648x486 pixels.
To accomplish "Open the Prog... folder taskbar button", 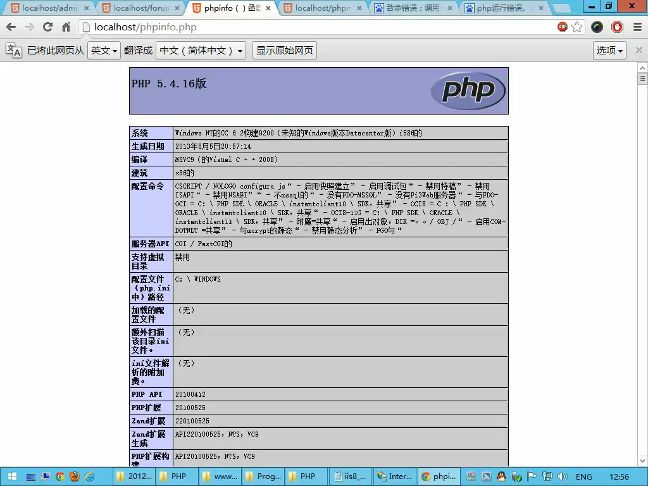I will pos(263,477).
